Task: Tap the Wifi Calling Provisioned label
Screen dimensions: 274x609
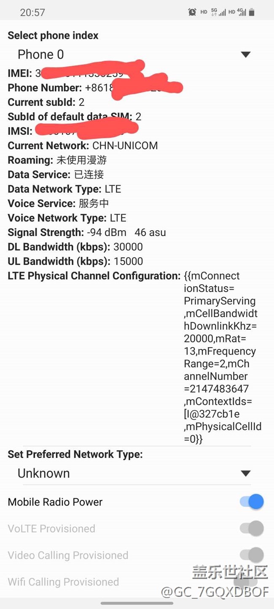Action: click(63, 582)
